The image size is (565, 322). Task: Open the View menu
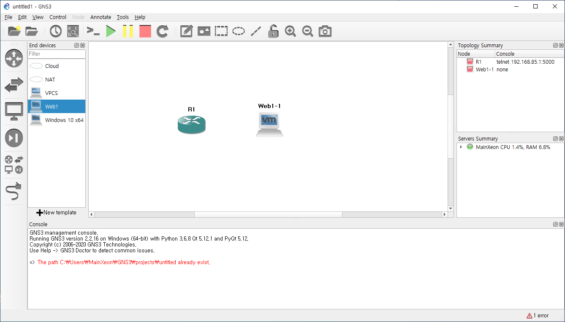38,17
